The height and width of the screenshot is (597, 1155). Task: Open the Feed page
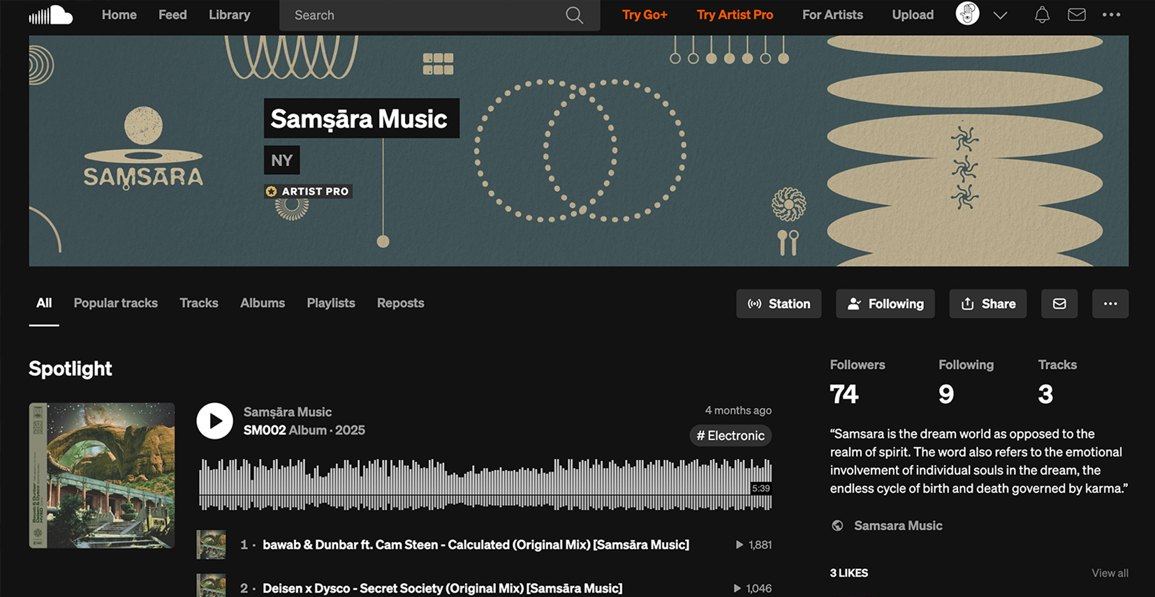[172, 15]
